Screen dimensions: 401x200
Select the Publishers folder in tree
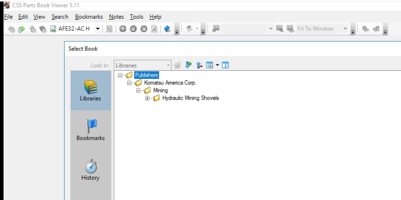(x=147, y=75)
